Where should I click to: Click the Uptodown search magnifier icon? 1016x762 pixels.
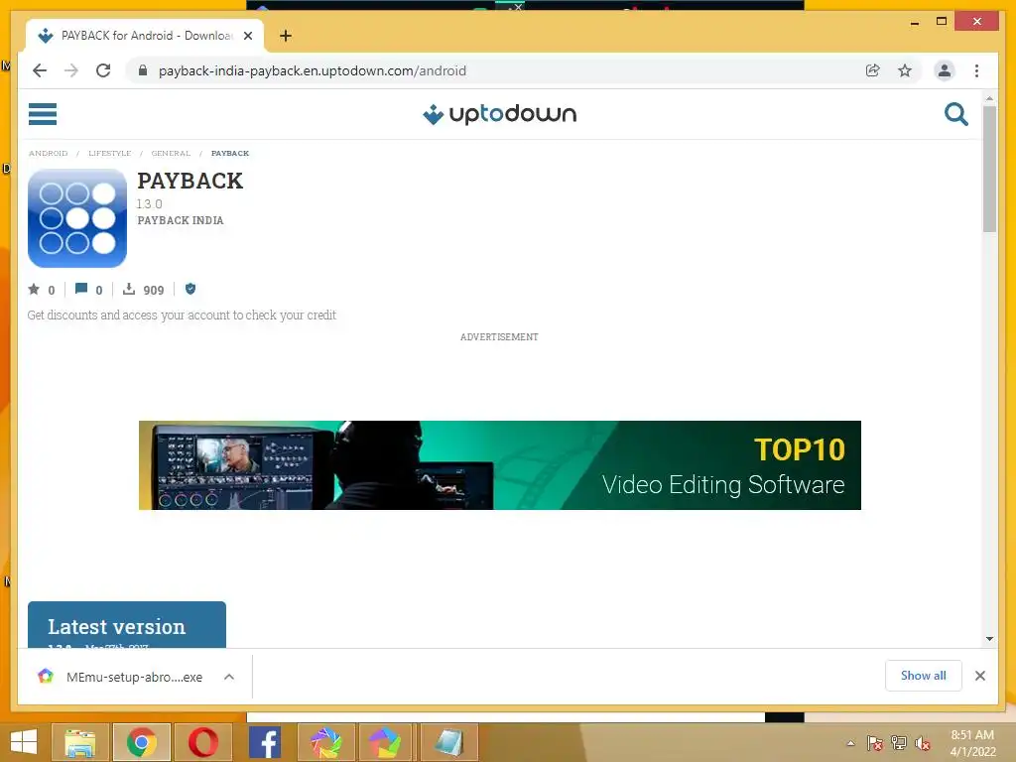tap(955, 114)
